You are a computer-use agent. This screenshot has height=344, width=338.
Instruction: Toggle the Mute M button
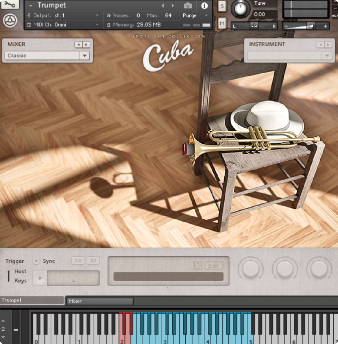[222, 23]
